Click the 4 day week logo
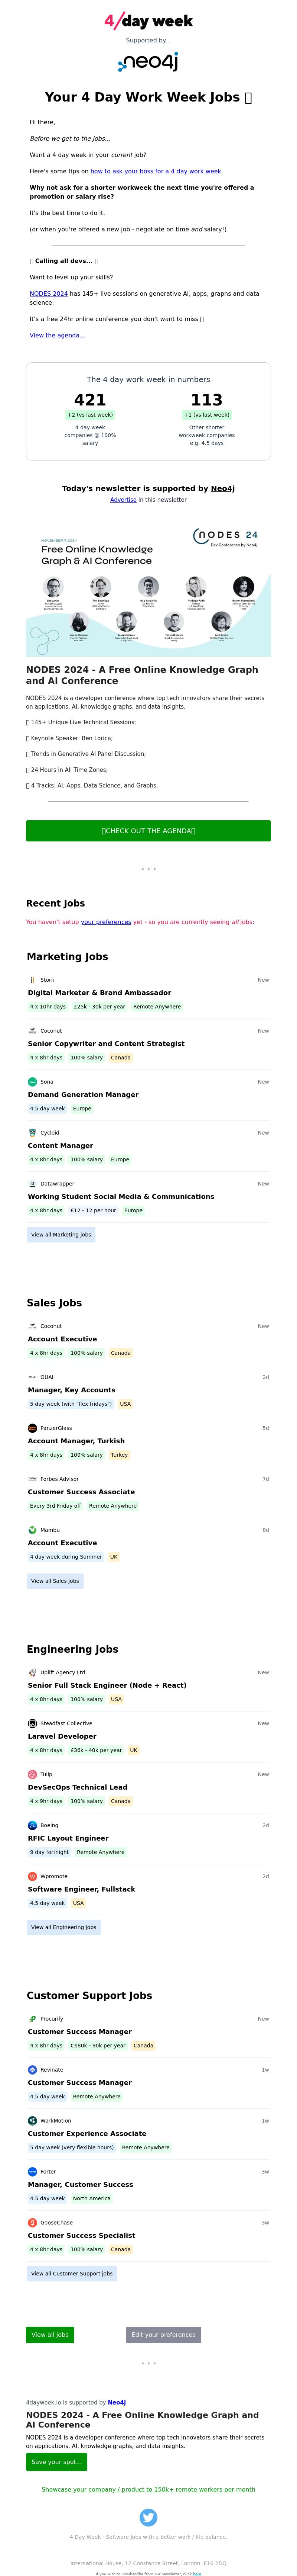This screenshot has width=297, height=2576. [148, 20]
